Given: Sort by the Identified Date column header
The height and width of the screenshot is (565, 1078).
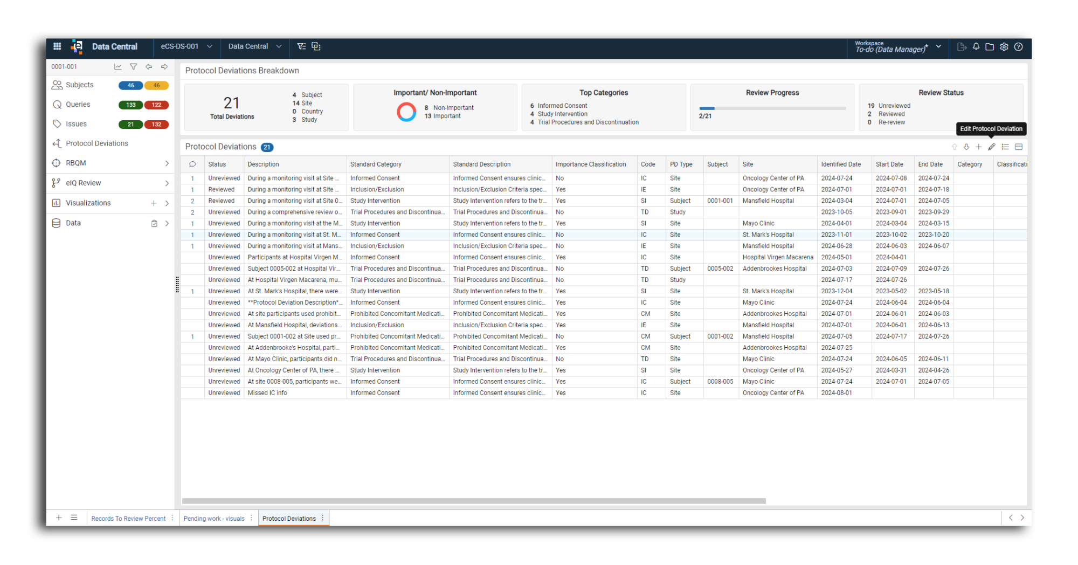Looking at the screenshot, I should click(840, 164).
